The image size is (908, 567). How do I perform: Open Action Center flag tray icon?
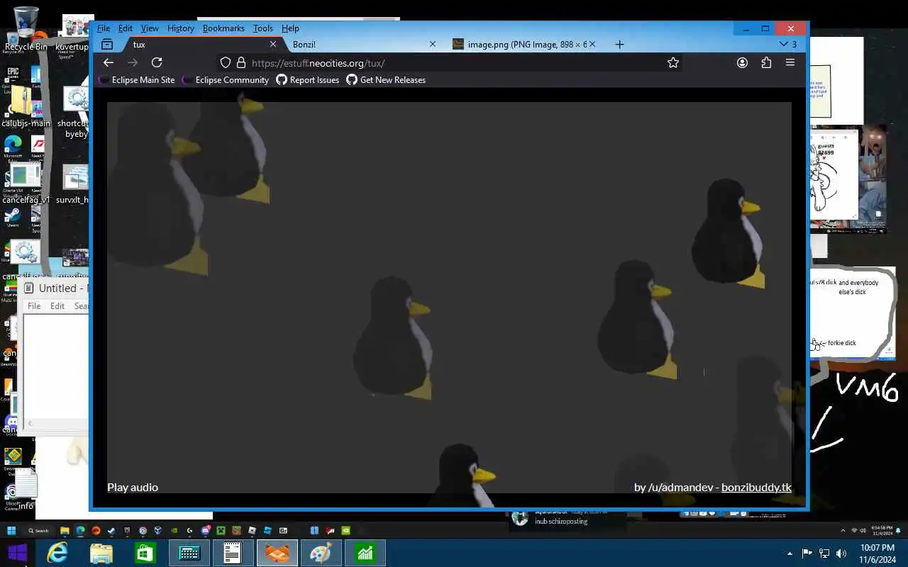point(807,554)
